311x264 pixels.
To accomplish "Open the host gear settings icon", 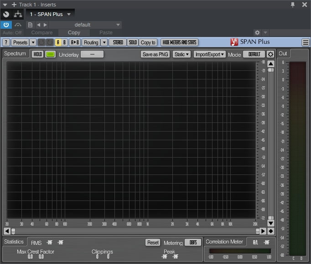I will pyautogui.click(x=257, y=32).
